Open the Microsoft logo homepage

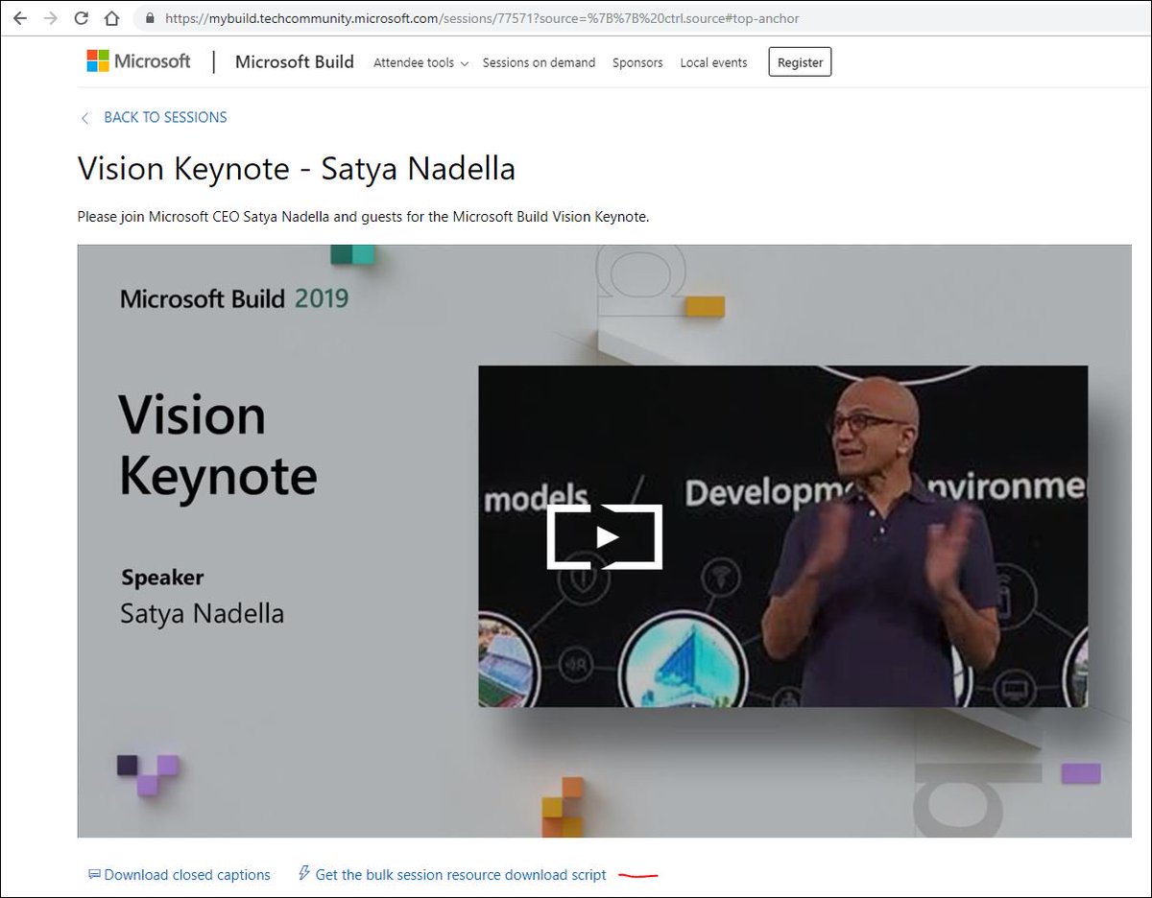click(x=138, y=61)
